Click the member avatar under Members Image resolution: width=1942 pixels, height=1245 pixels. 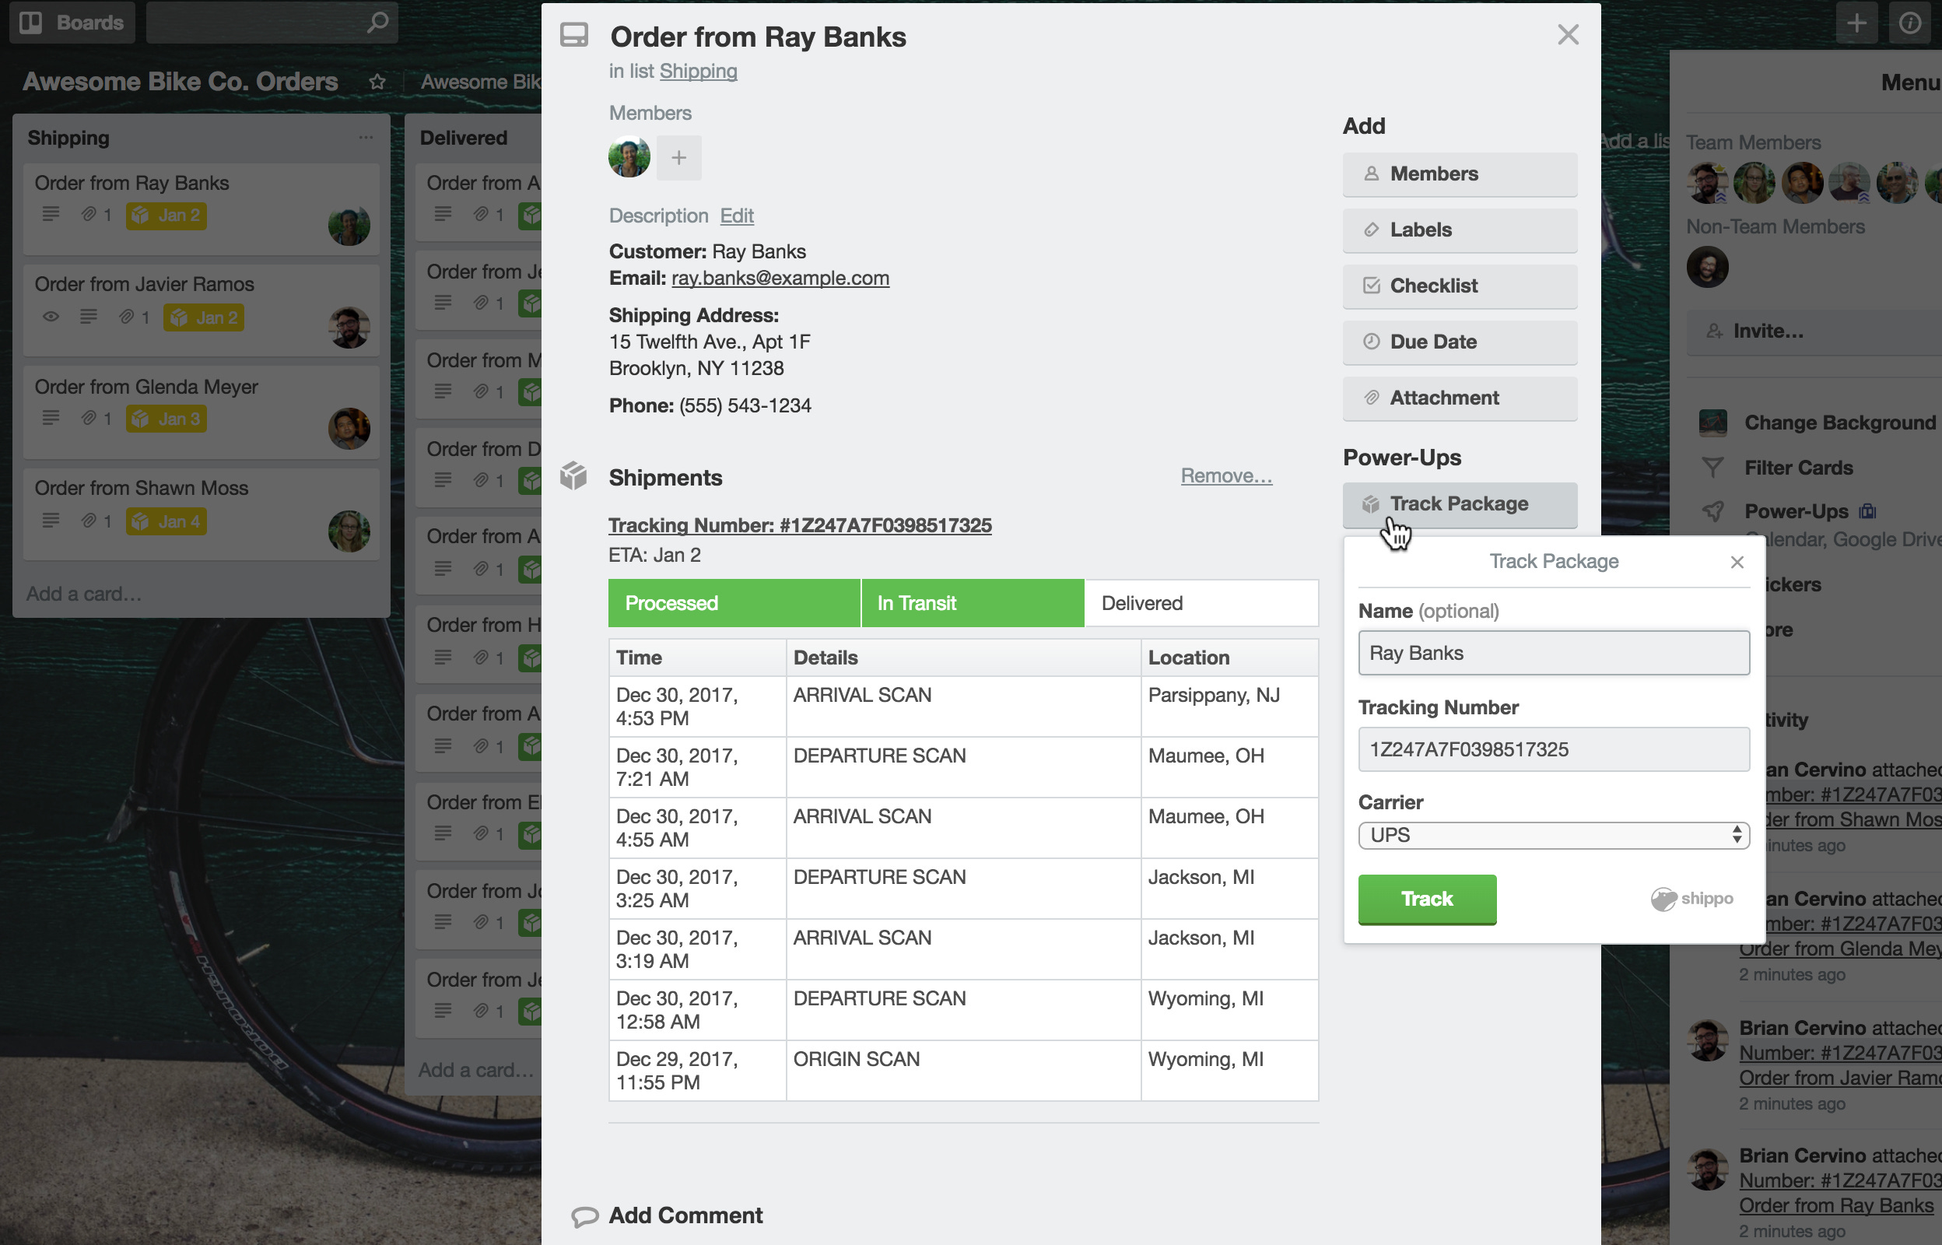coord(629,157)
